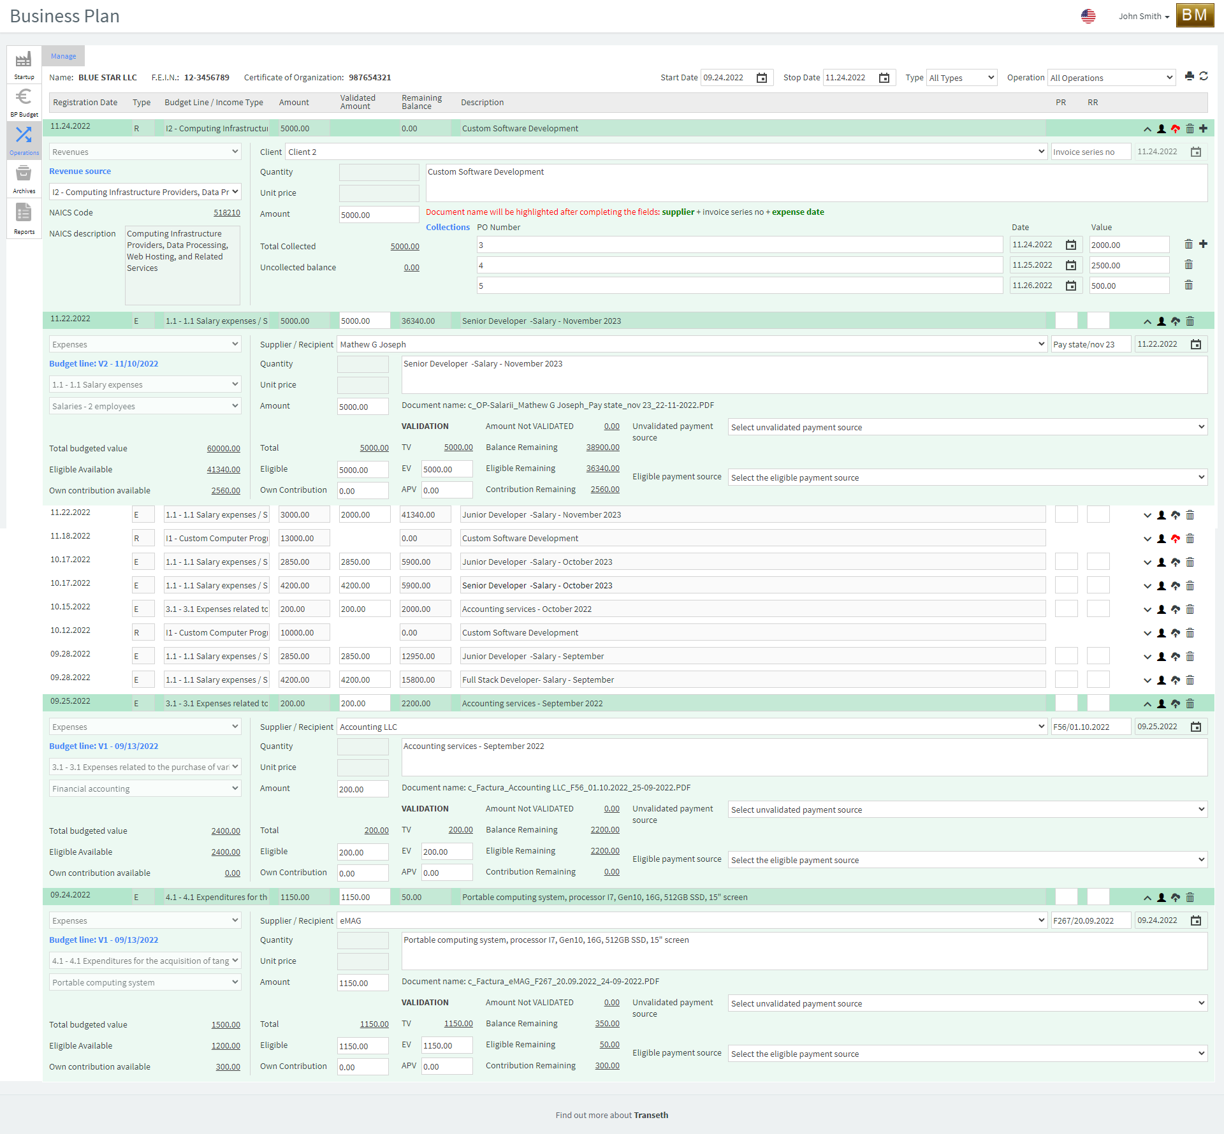Click the print icon
The height and width of the screenshot is (1134, 1224).
pyautogui.click(x=1189, y=76)
